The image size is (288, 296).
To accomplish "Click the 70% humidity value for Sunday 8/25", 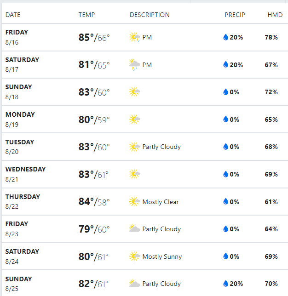I will click(x=271, y=284).
